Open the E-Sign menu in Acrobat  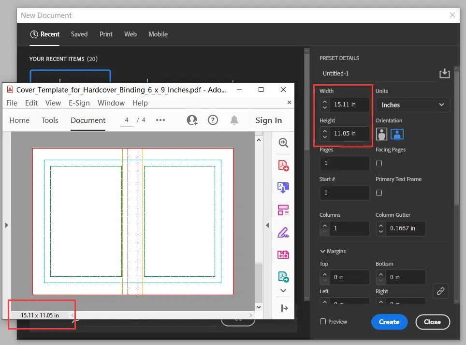tap(79, 103)
